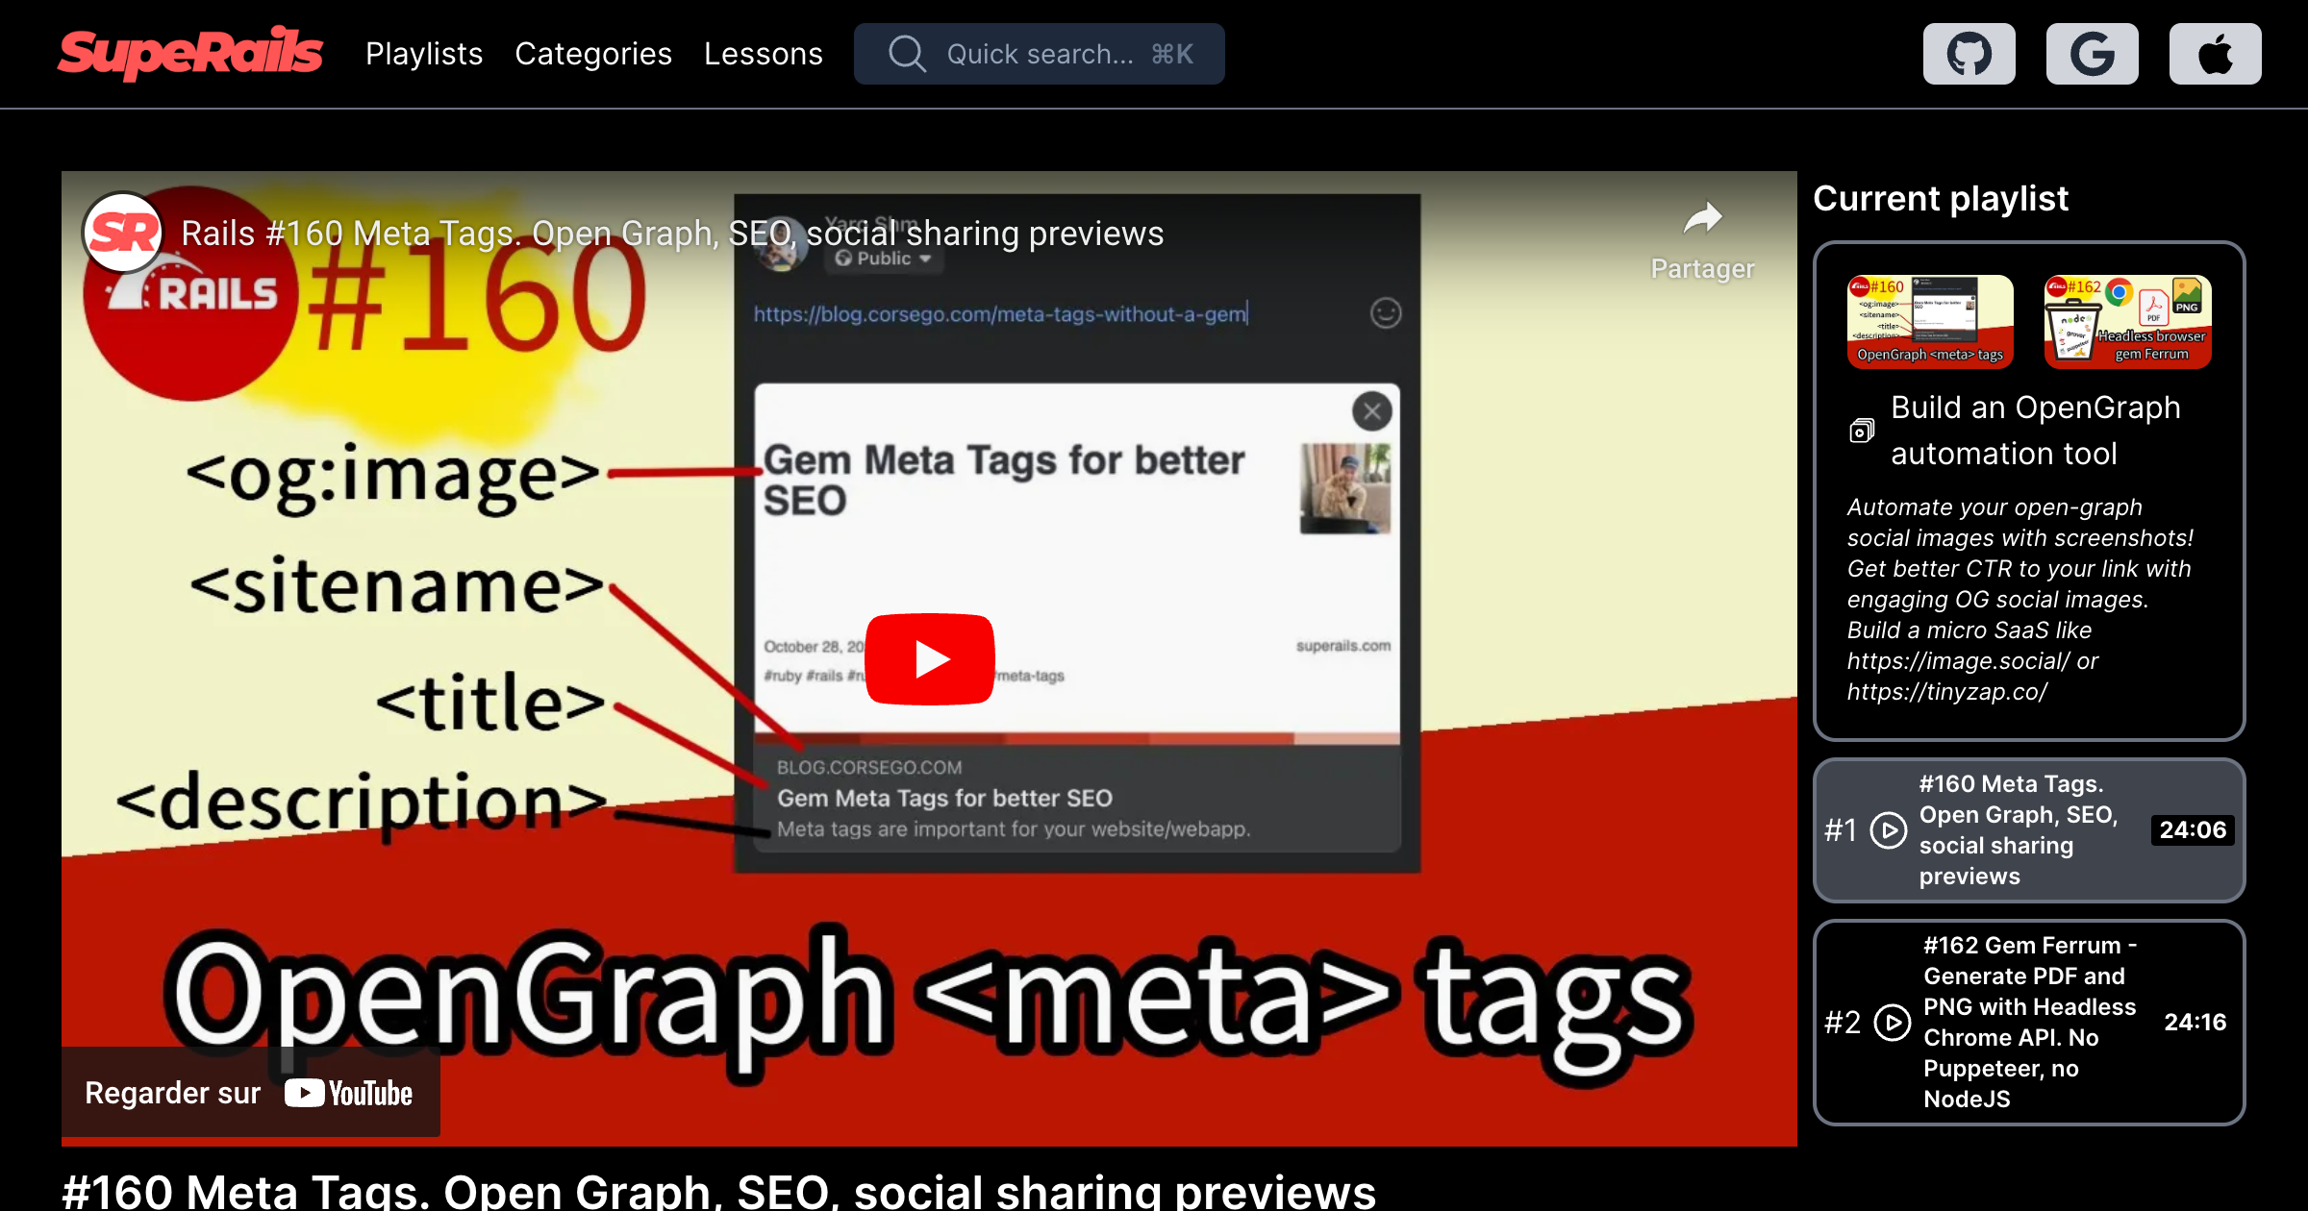Click Regarder sur YouTube button

[250, 1093]
